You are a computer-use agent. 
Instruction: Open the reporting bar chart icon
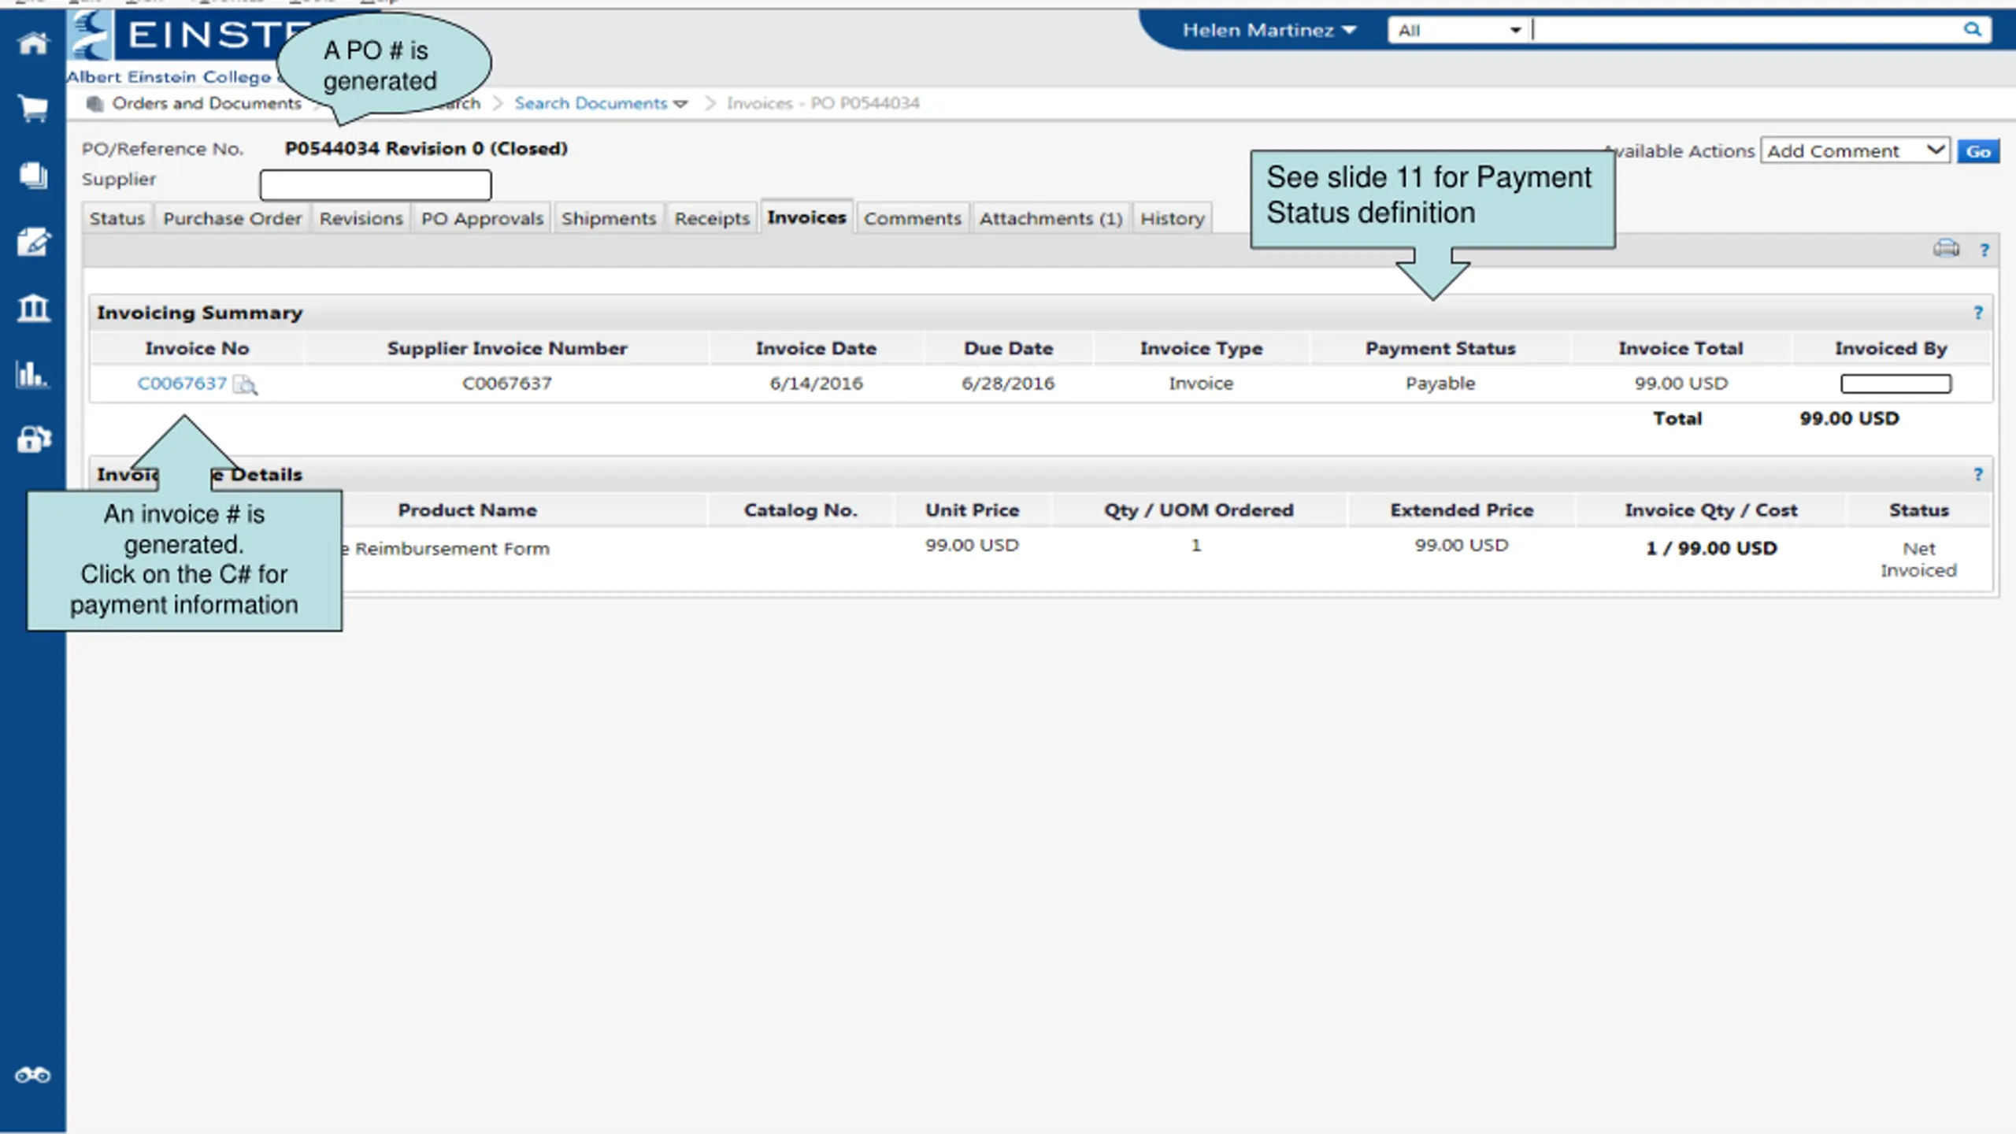coord(32,374)
